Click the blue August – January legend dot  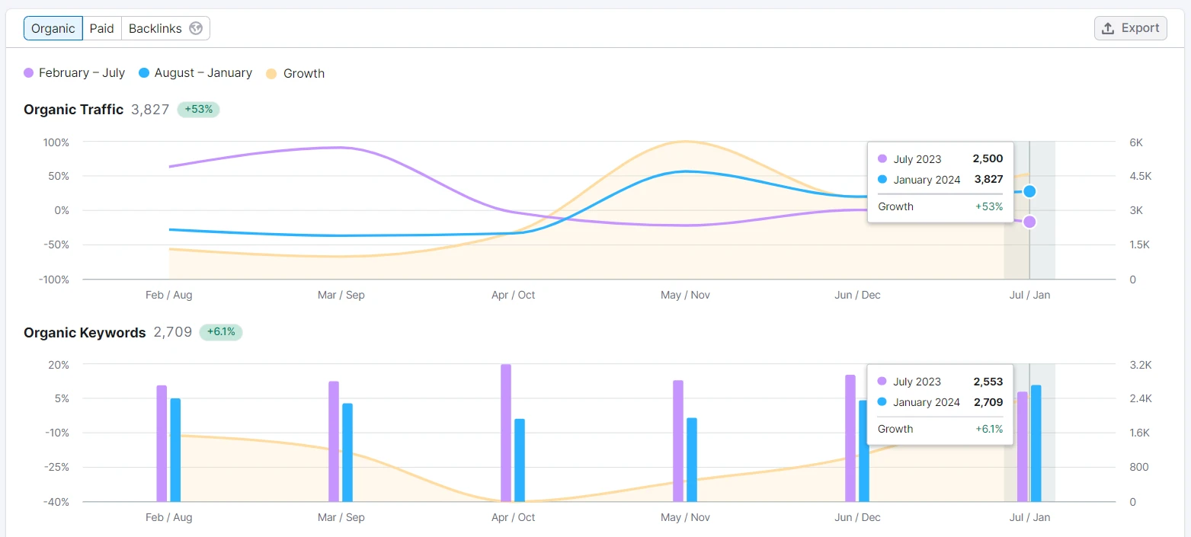[144, 73]
